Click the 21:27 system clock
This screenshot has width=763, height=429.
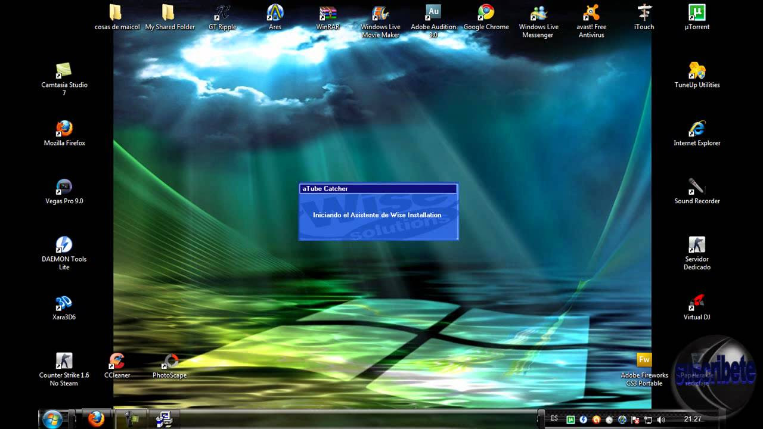[x=693, y=419]
